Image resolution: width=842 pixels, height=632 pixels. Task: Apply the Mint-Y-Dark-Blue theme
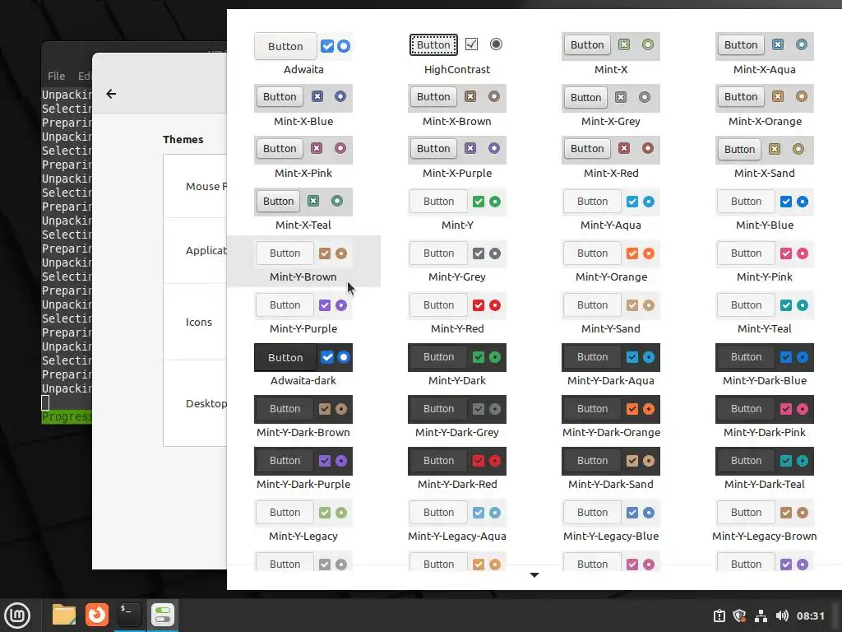point(764,365)
